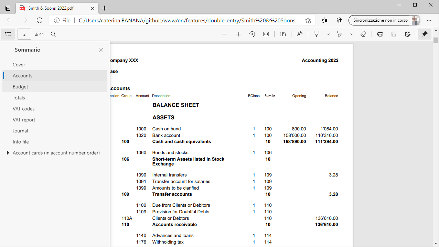Print the PDF document
This screenshot has height=247, width=439.
tap(380, 34)
